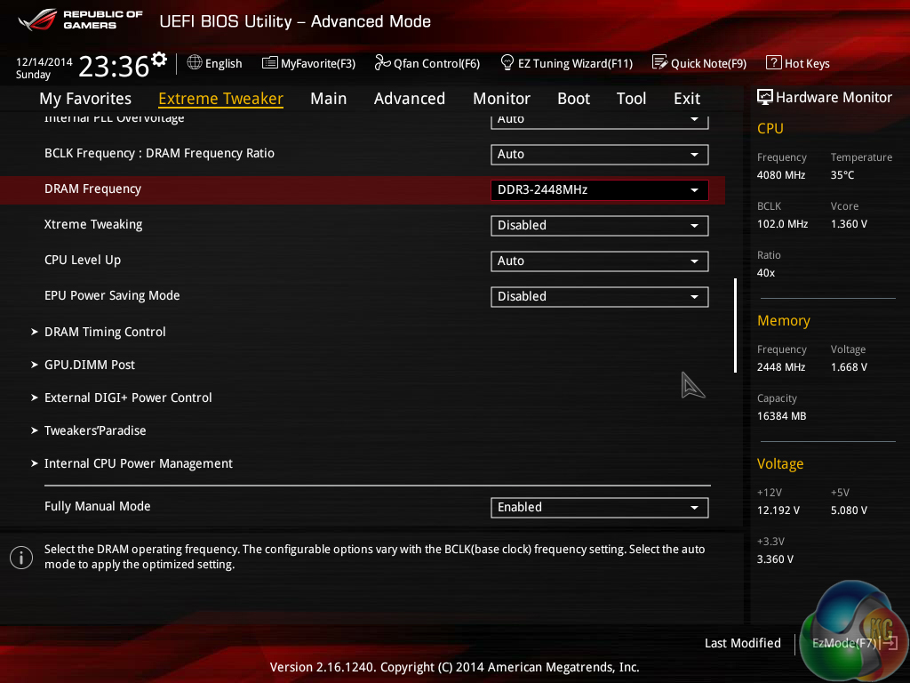Image resolution: width=910 pixels, height=683 pixels.
Task: Click the Memory Voltage 1.668 V value
Action: (x=849, y=367)
